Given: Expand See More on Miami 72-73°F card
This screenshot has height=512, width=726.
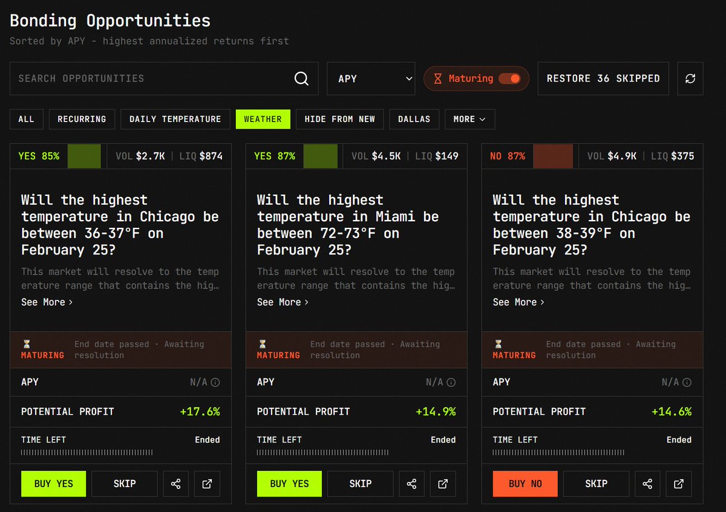Looking at the screenshot, I should (x=283, y=302).
